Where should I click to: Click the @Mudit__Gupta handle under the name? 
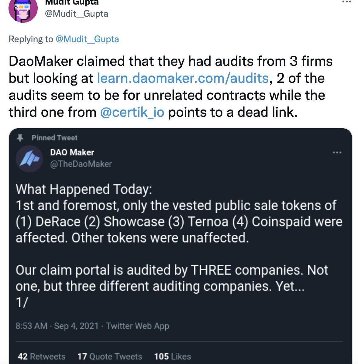click(76, 14)
